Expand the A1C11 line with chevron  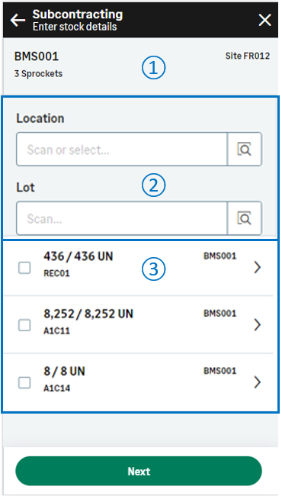(258, 325)
